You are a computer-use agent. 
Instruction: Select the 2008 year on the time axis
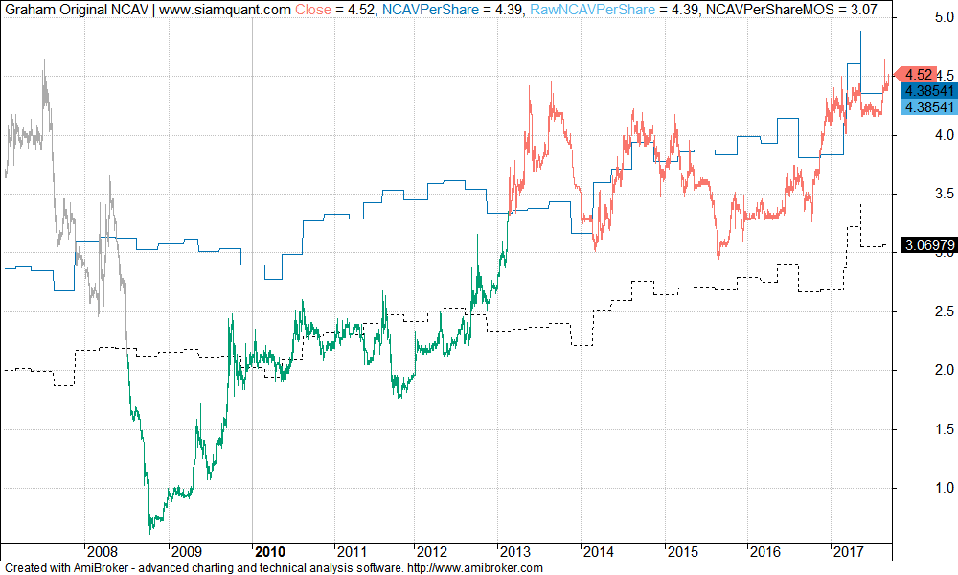coord(103,551)
